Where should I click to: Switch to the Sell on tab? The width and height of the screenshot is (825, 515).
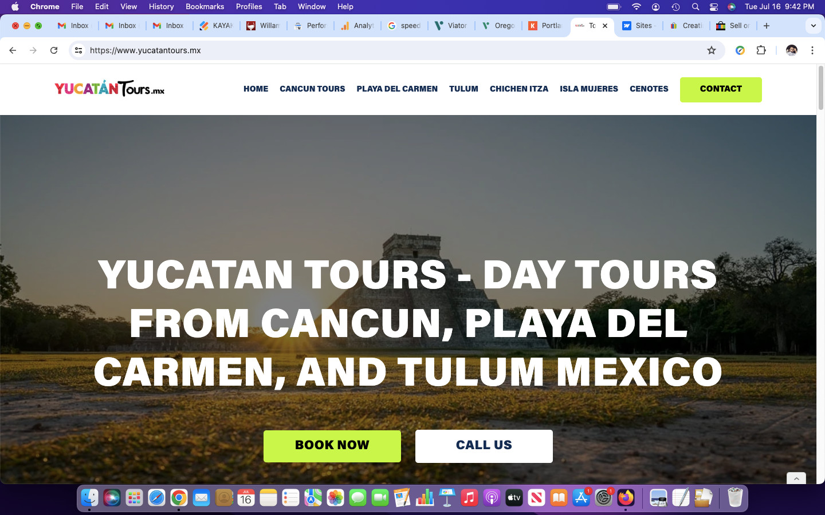(x=733, y=26)
